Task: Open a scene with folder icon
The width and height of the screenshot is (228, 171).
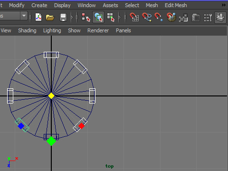Action: pos(50,18)
